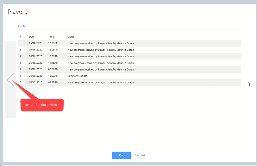Screen dimensions: 257x166
Task: Click the Event column header
Action: (70, 37)
